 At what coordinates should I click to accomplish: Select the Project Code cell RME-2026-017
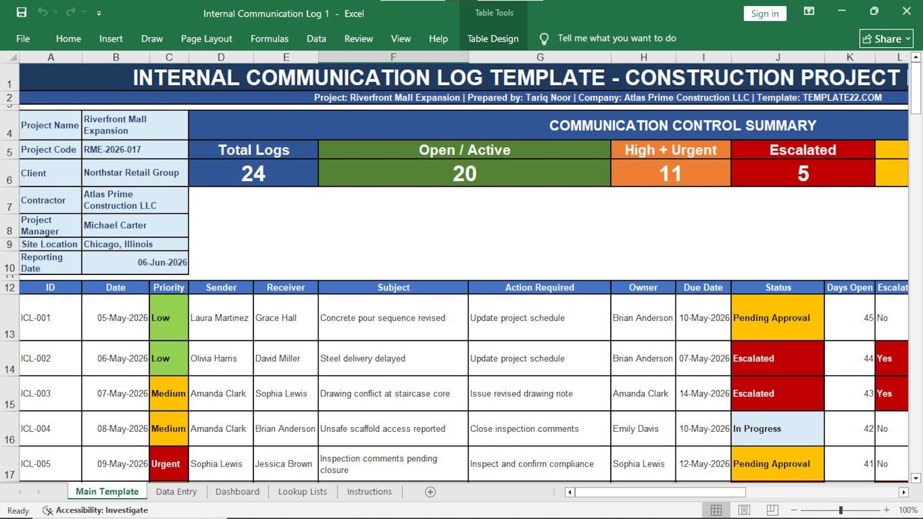click(x=135, y=149)
